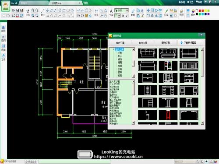This screenshot has width=219, height=164.
Task: Select the colored bookshelf thumbnail
Action: pos(168,66)
